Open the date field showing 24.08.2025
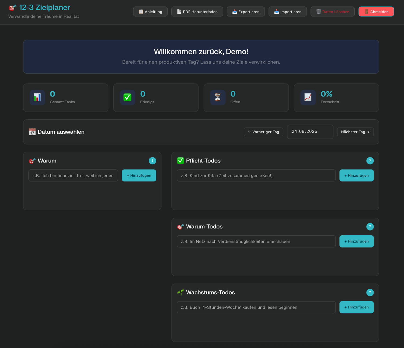The image size is (404, 348). 310,132
